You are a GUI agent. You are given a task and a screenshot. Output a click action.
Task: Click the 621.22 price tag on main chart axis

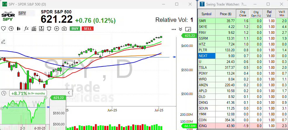click(x=188, y=36)
